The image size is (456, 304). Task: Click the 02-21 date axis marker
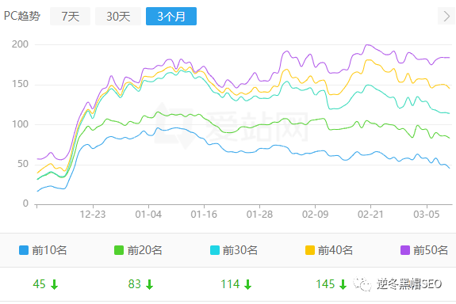point(370,215)
